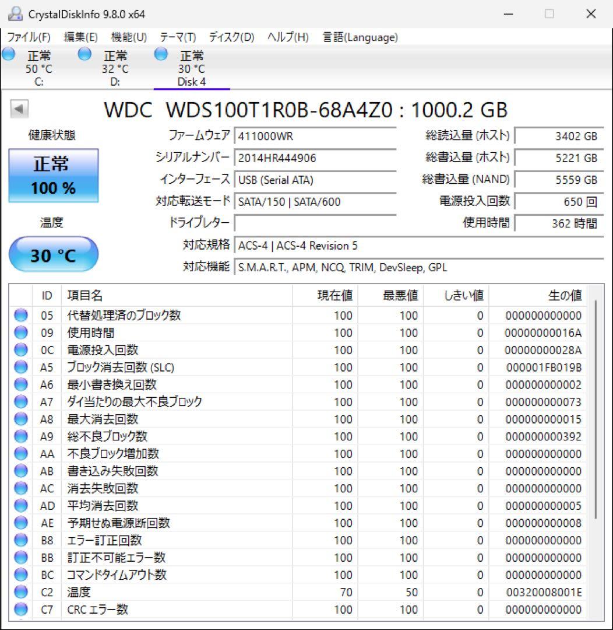Image resolution: width=613 pixels, height=630 pixels.
Task: Click the interface field USB (Serial ATA)
Action: click(316, 180)
